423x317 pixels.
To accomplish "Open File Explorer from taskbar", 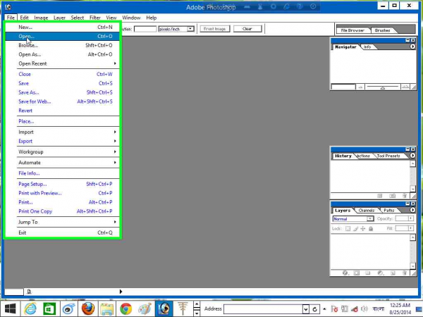I will pyautogui.click(x=107, y=309).
